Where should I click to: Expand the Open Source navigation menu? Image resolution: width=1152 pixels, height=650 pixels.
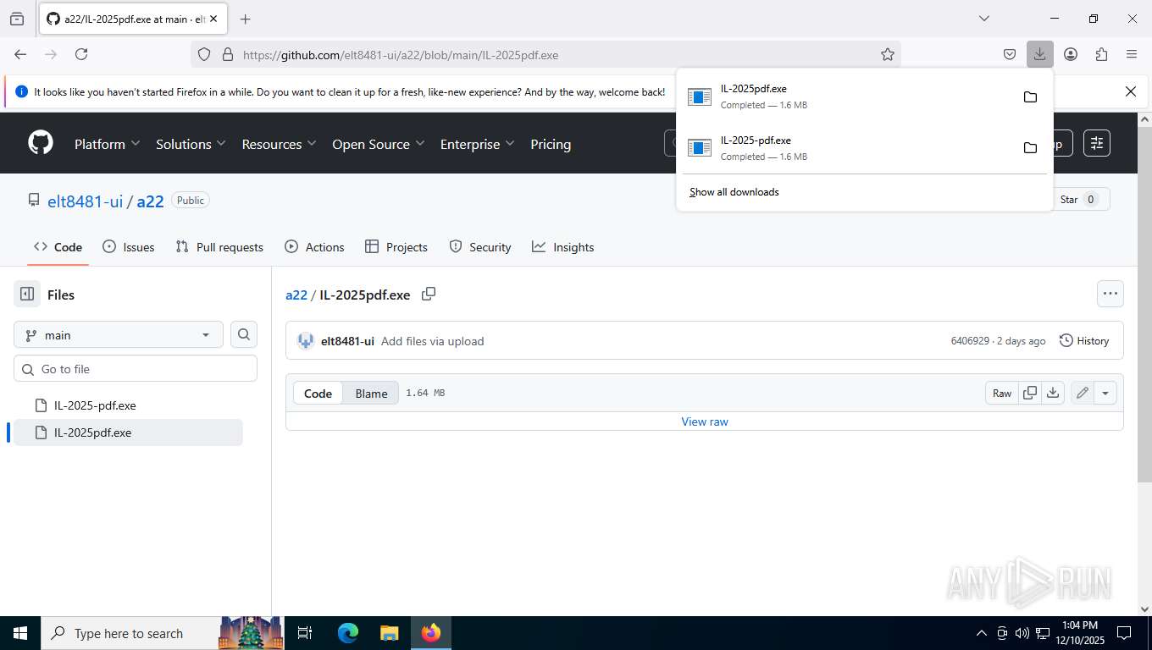[x=378, y=144]
